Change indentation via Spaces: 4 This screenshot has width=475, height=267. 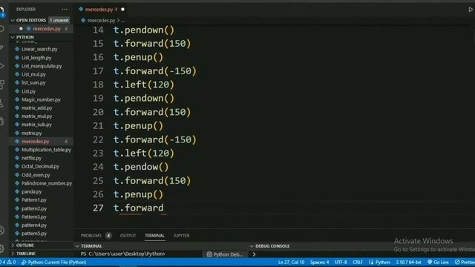[319, 262]
